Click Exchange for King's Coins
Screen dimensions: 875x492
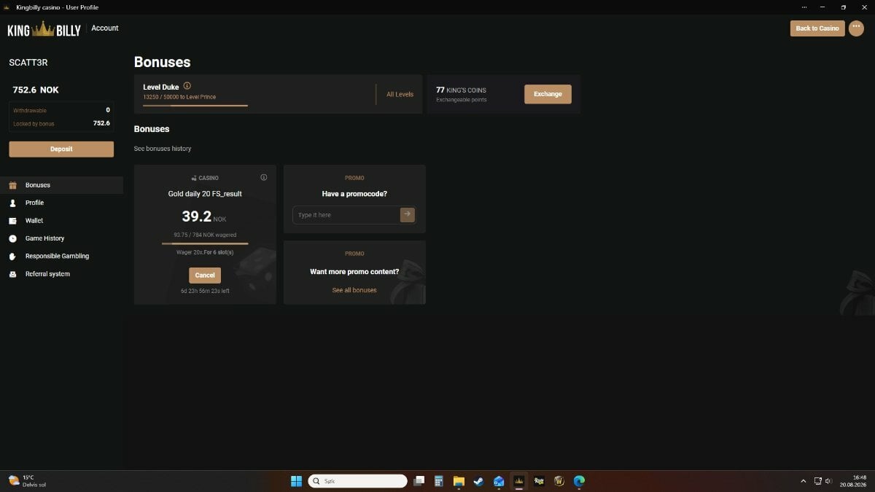pyautogui.click(x=548, y=94)
